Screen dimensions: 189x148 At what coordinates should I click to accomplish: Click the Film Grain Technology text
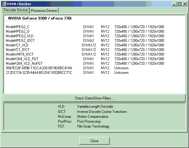coord(93,126)
